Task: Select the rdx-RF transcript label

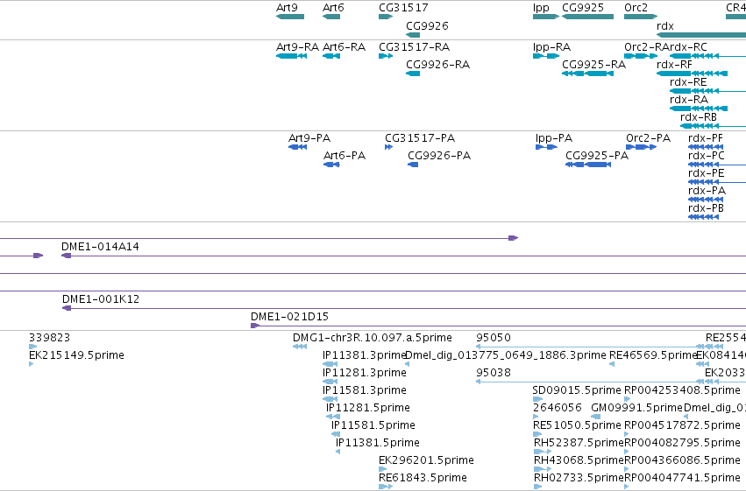Action: [674, 64]
